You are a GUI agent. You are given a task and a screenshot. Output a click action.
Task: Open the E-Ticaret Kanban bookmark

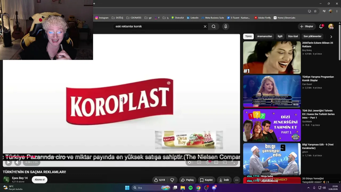[238, 18]
